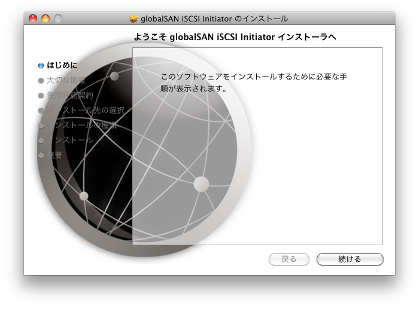Click the gray bullet beside 大切な情報

[41, 80]
